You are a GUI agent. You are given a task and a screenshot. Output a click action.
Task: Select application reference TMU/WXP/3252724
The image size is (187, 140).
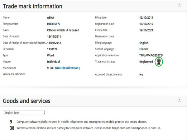(151, 55)
